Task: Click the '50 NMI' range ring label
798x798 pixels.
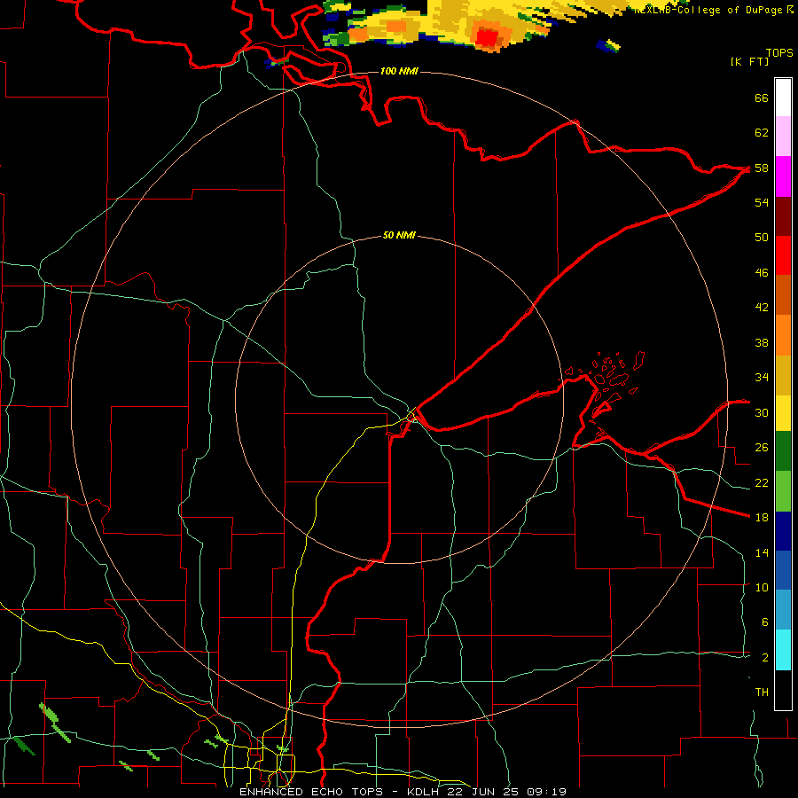Action: [x=399, y=235]
